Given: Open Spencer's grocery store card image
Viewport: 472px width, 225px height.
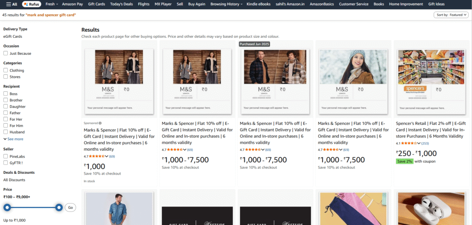Looking at the screenshot, I should [x=431, y=81].
